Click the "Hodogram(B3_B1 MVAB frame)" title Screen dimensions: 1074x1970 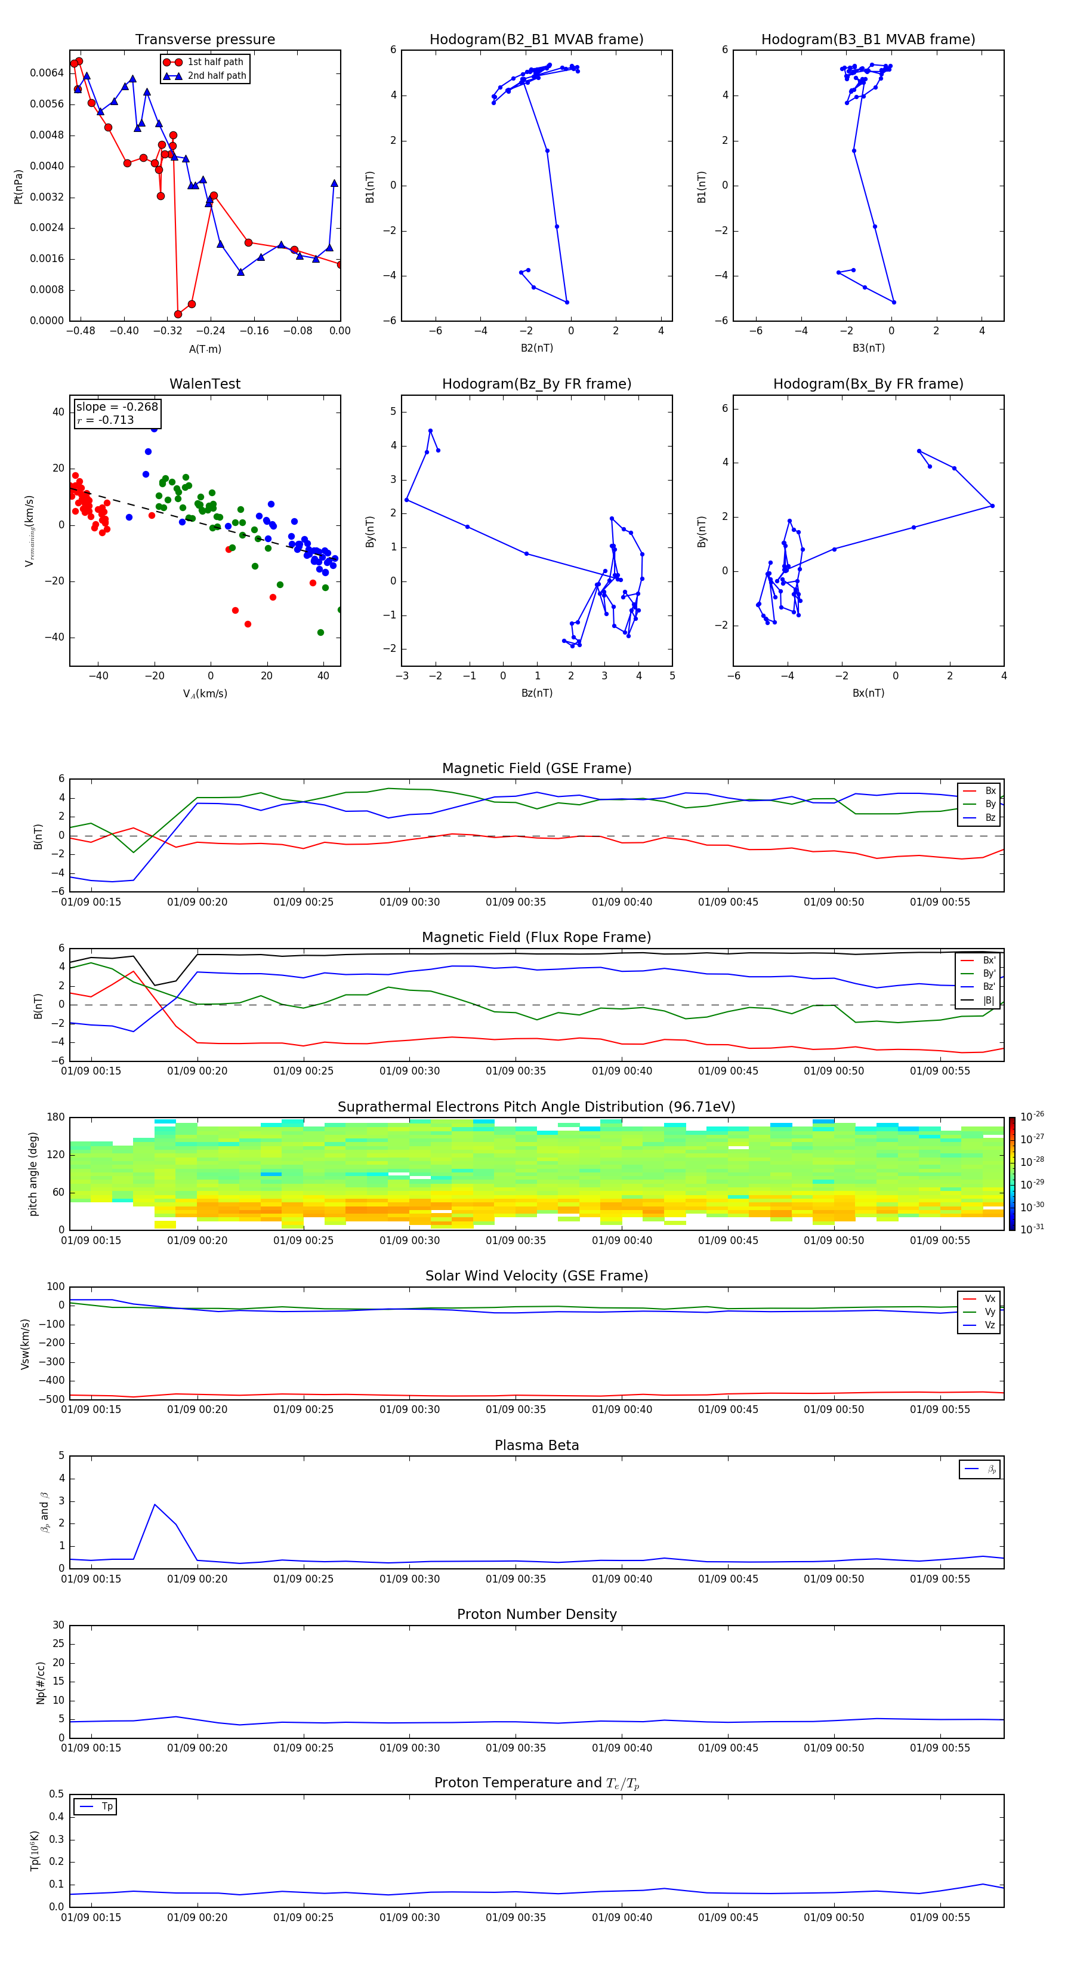point(868,40)
